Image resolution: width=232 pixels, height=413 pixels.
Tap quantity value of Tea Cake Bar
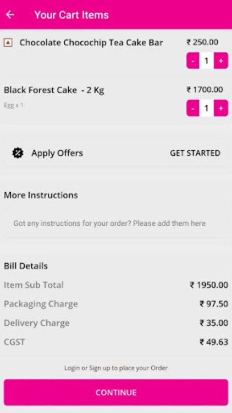click(x=207, y=61)
